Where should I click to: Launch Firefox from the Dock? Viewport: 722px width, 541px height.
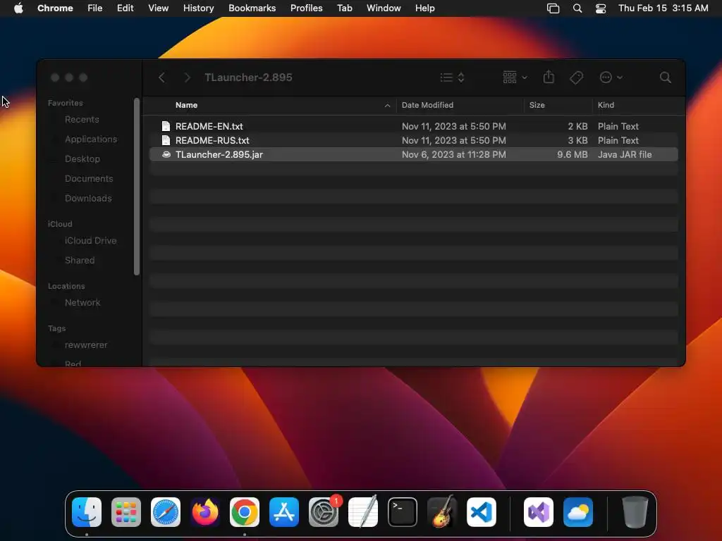(205, 512)
